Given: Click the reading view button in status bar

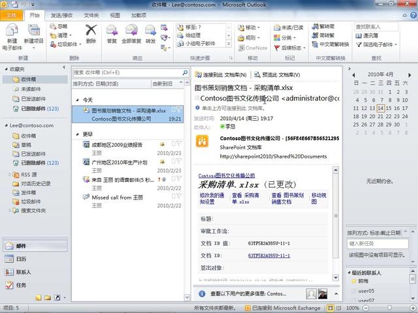Looking at the screenshot, I should click(338, 308).
